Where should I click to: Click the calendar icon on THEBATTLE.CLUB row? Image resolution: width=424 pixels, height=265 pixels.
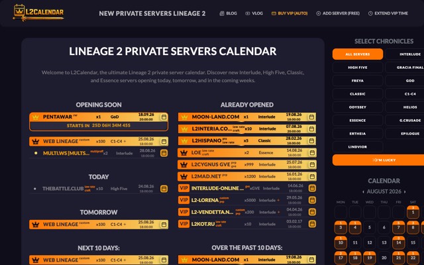pos(164,188)
